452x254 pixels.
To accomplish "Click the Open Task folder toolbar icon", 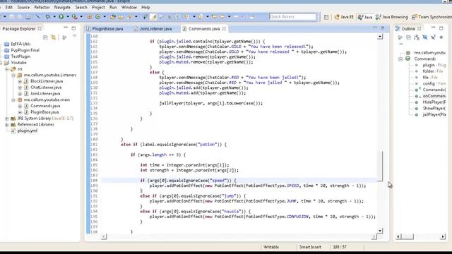I will [x=121, y=17].
